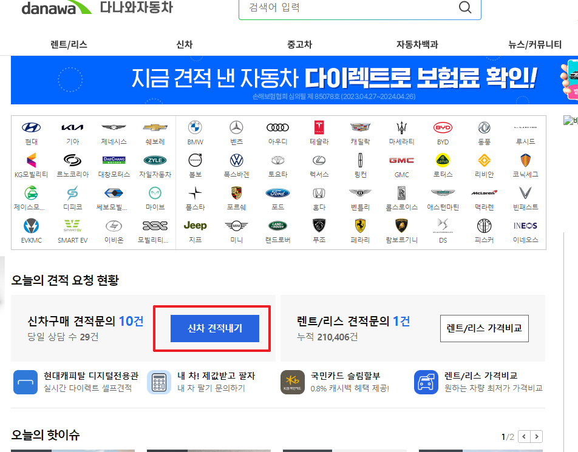Click the Renault Korea logo
The height and width of the screenshot is (452, 578).
tap(72, 160)
